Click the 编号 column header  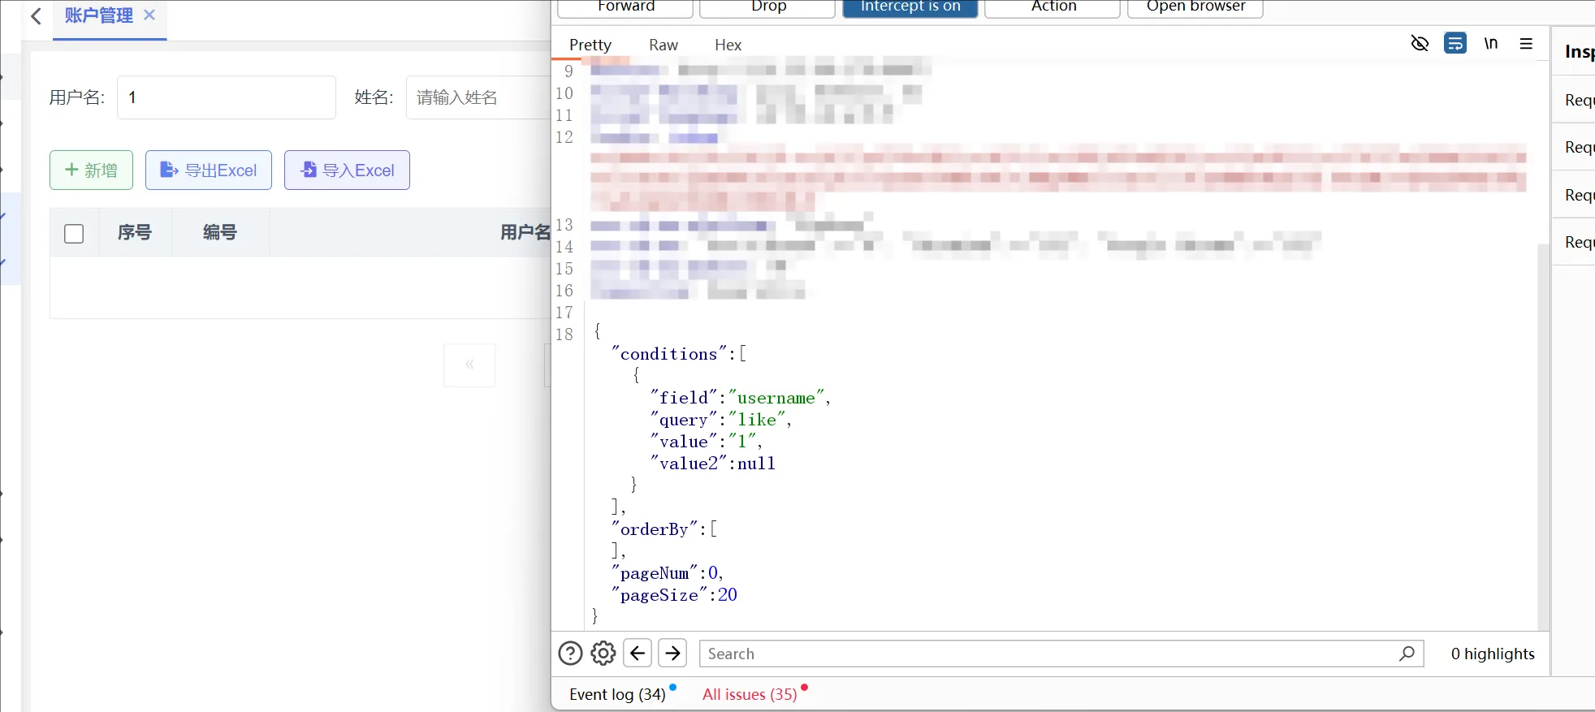220,232
